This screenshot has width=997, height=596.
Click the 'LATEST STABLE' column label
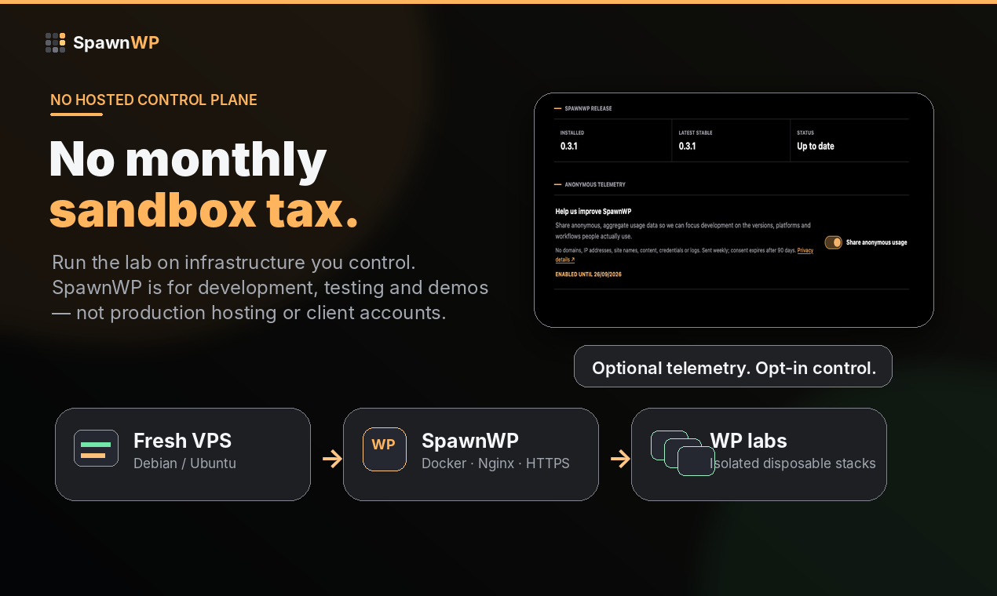click(x=696, y=133)
